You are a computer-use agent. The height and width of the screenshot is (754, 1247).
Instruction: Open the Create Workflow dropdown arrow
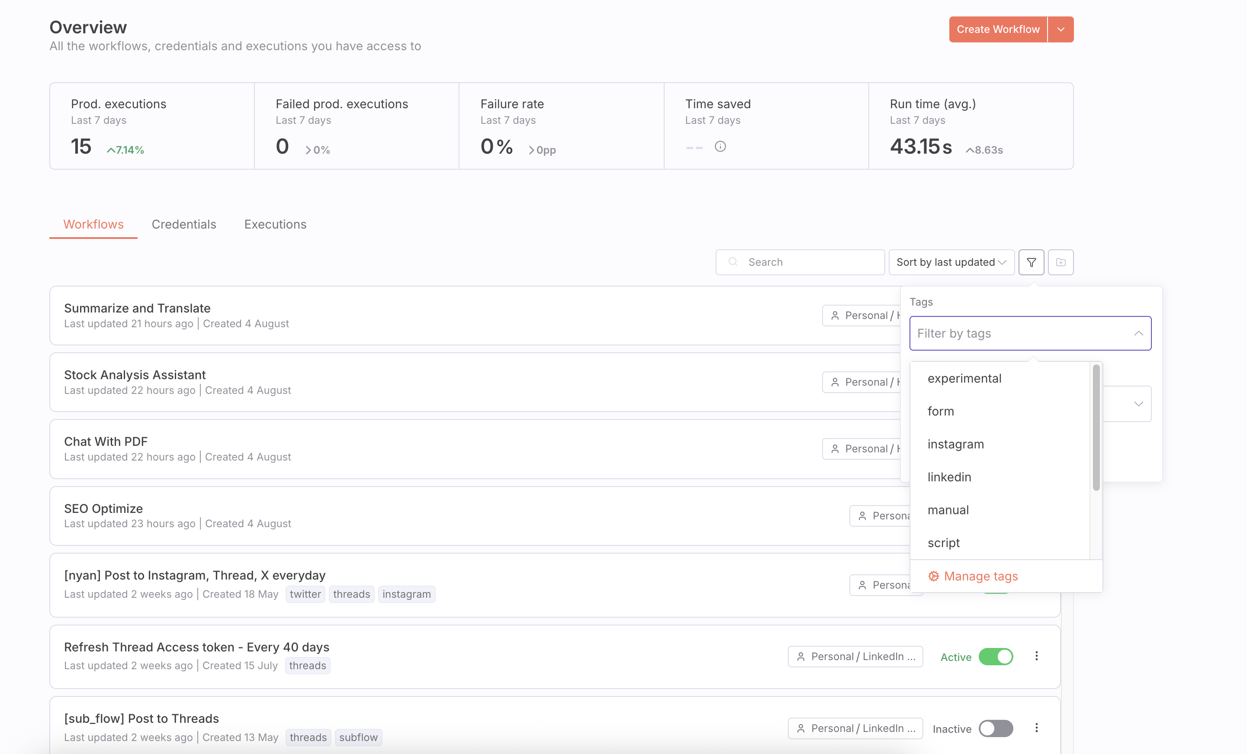[x=1060, y=29]
